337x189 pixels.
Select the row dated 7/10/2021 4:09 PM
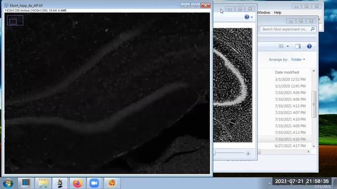(290, 126)
